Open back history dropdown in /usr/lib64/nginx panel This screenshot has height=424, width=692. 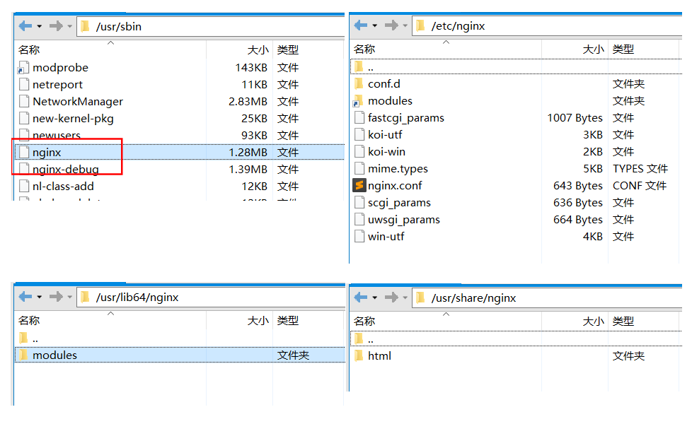coord(40,297)
